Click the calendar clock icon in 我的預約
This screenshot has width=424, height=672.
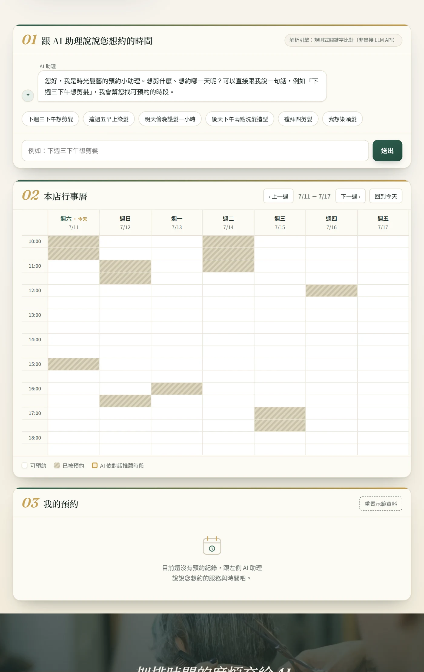[212, 546]
